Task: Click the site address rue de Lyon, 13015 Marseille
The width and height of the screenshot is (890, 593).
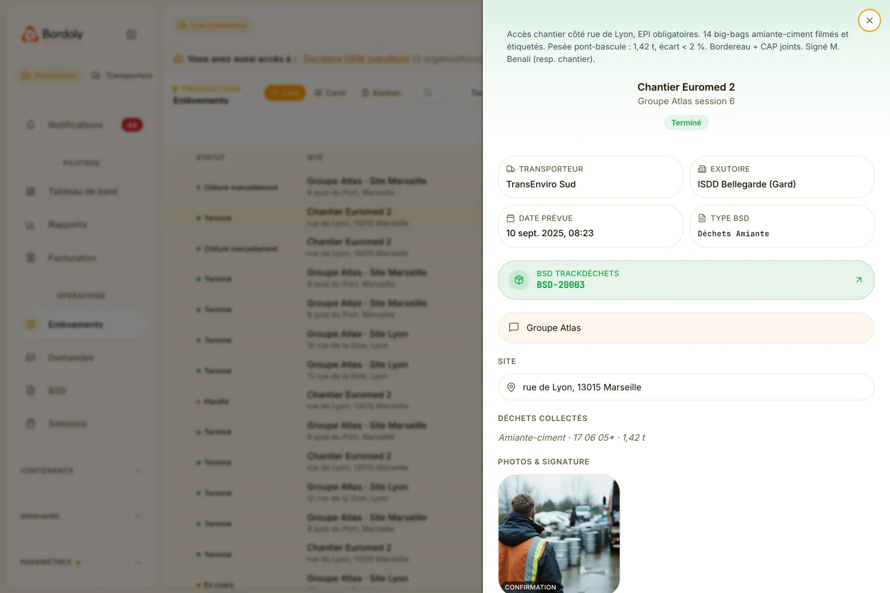Action: [x=582, y=387]
